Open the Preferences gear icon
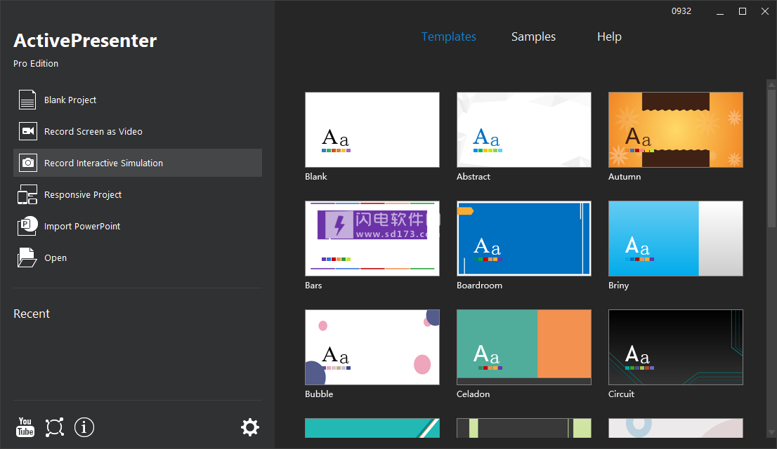 tap(250, 427)
